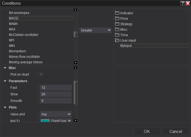The image size is (191, 137).
Task: Enable the Plot on chart checkbox
Action: tap(41, 74)
